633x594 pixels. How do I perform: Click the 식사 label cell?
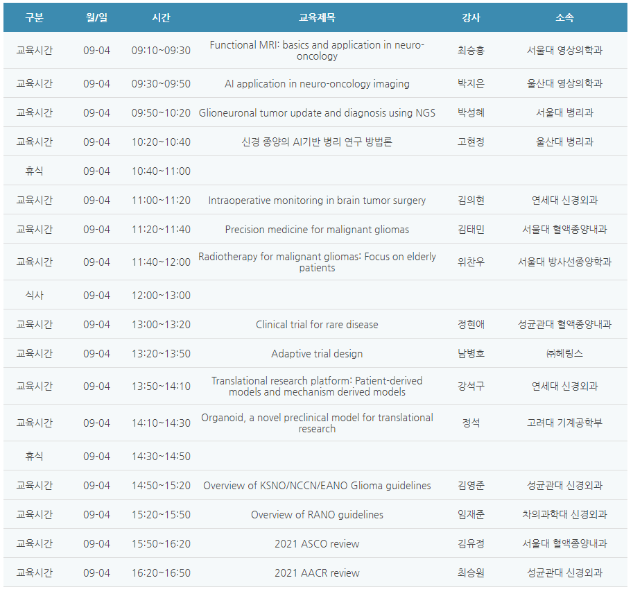click(34, 296)
